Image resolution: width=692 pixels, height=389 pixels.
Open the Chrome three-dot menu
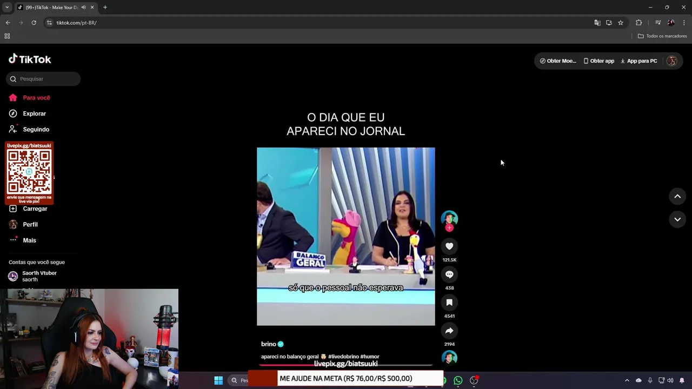pos(684,23)
